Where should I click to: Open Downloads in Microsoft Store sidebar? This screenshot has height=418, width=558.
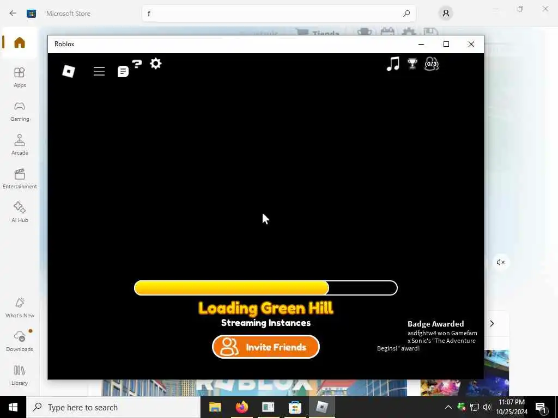tap(20, 341)
